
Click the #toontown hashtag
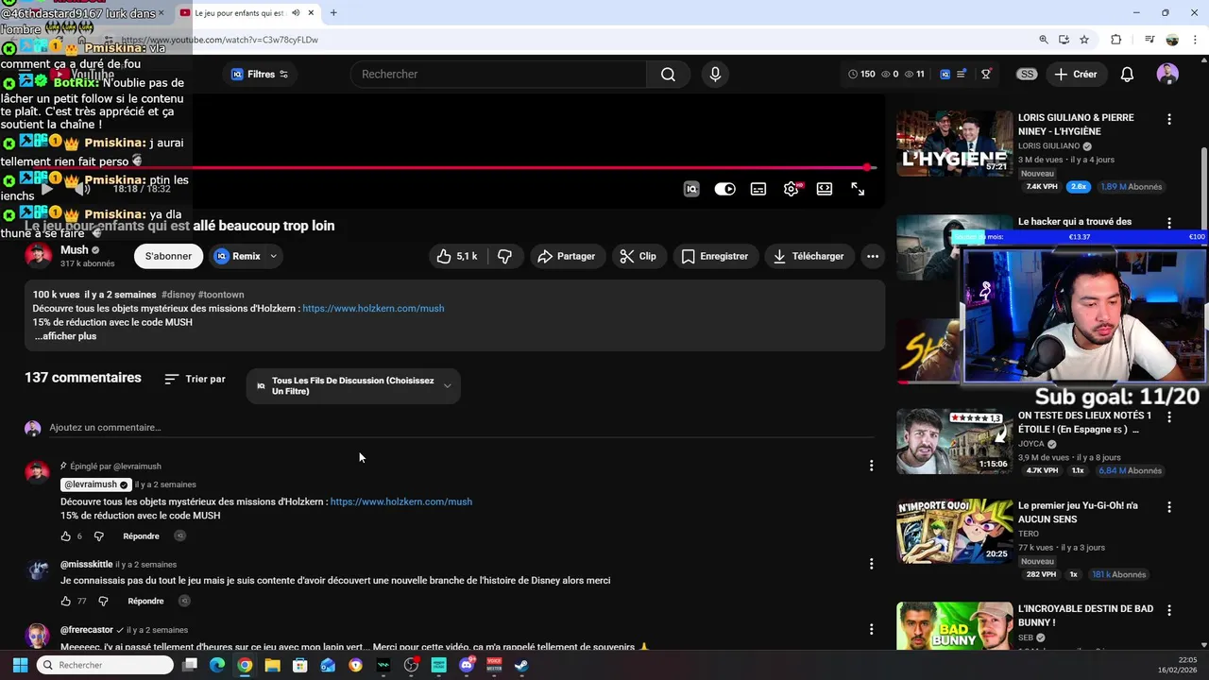(x=221, y=295)
